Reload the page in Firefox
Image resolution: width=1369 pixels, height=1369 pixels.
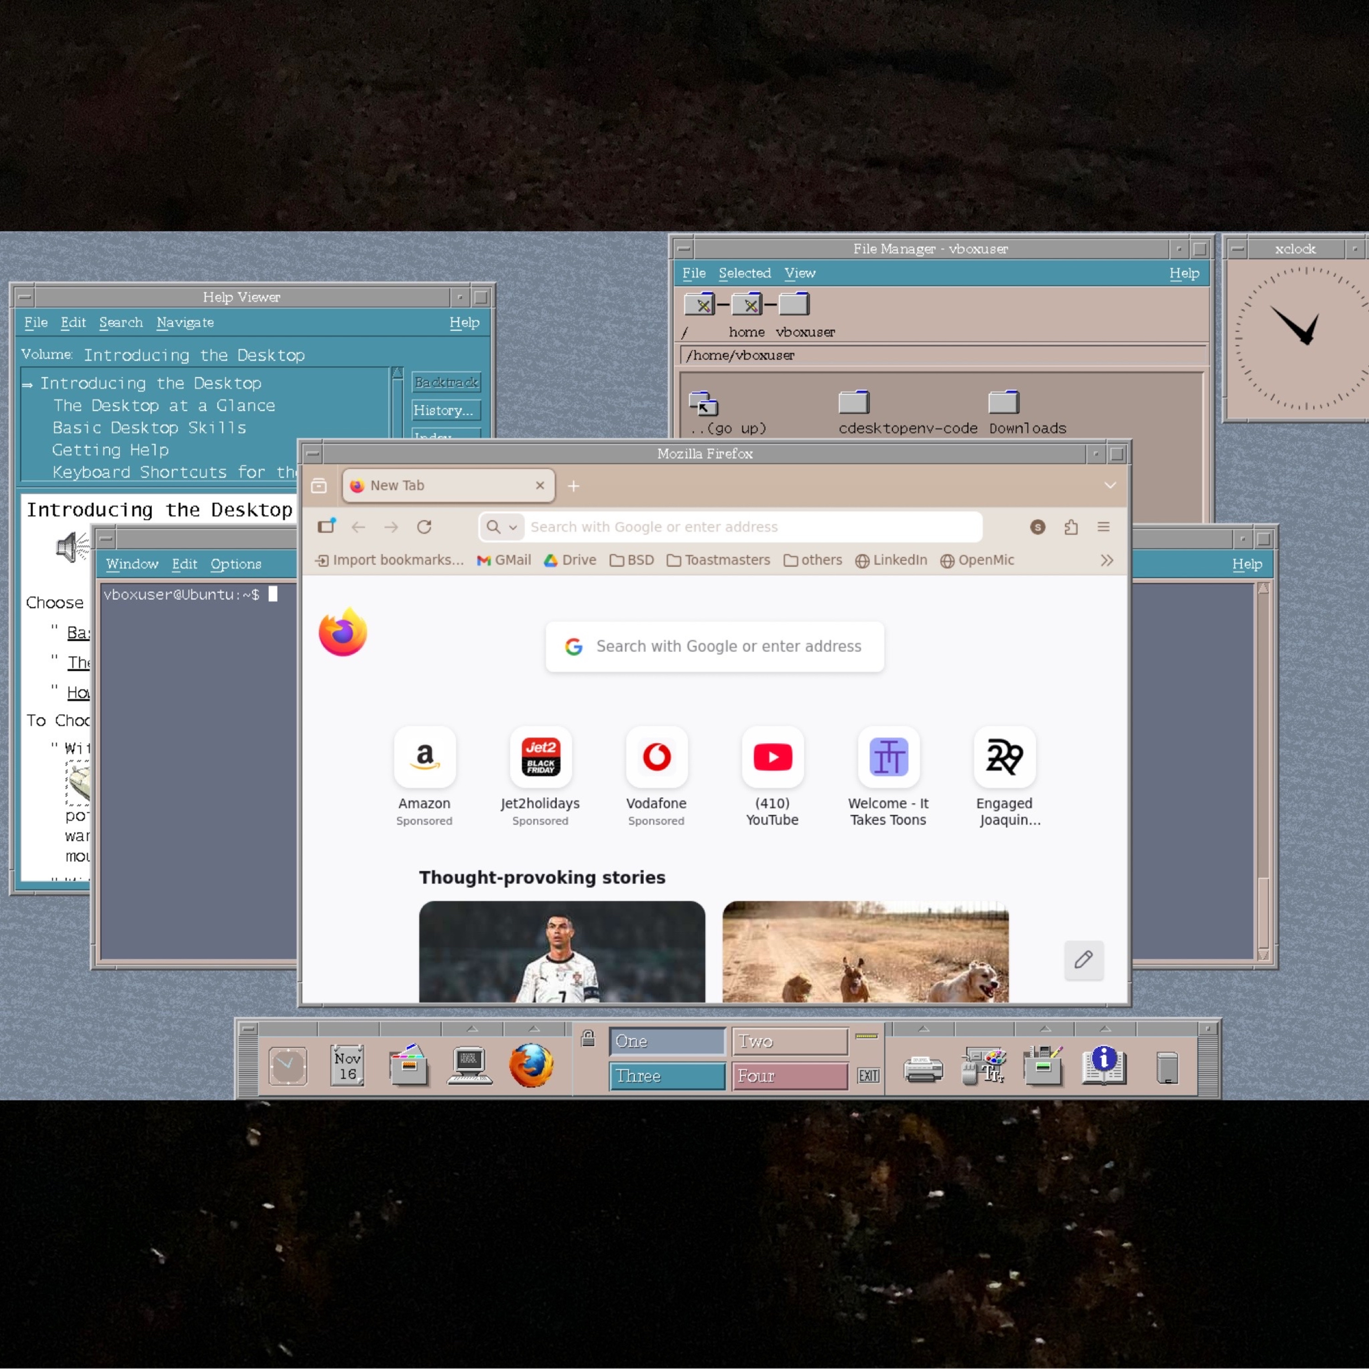tap(424, 527)
